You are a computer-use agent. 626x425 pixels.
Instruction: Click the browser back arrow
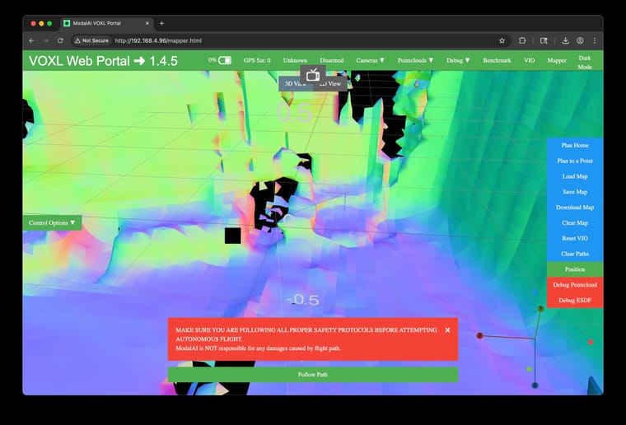tap(31, 40)
